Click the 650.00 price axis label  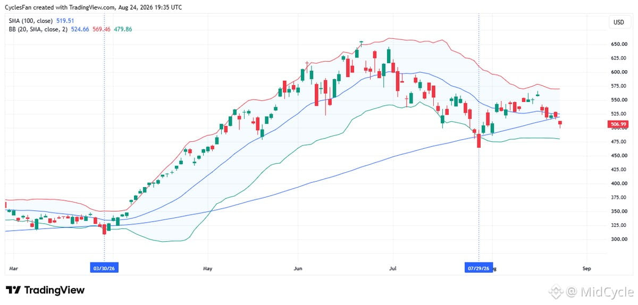[x=619, y=44]
